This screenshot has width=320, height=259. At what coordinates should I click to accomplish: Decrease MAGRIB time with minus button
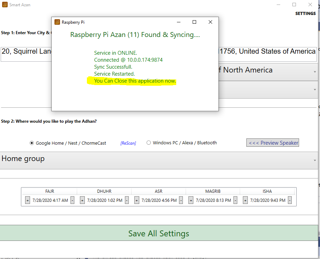[x=235, y=200]
